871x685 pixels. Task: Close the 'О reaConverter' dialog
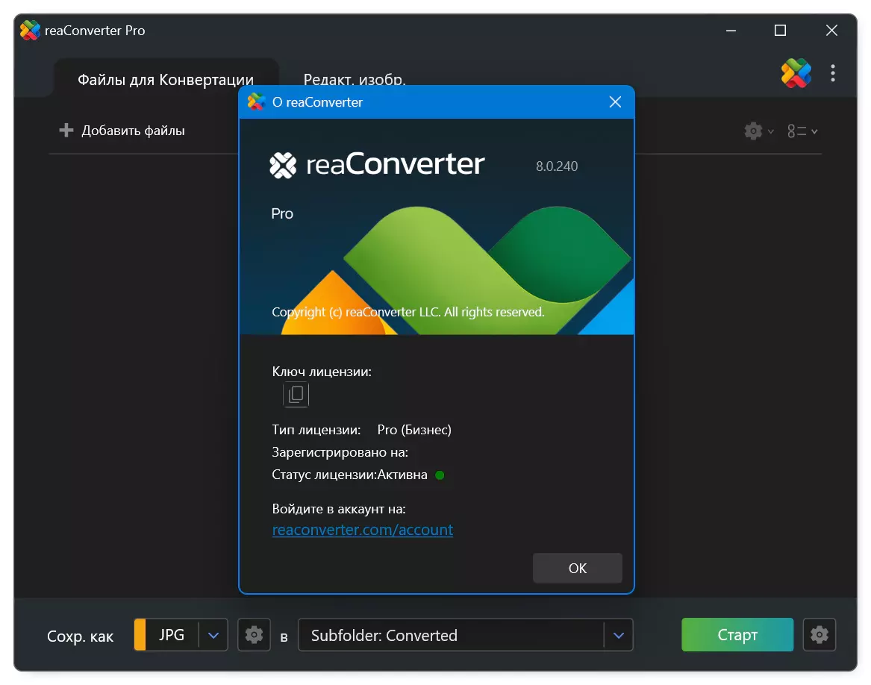(x=615, y=102)
